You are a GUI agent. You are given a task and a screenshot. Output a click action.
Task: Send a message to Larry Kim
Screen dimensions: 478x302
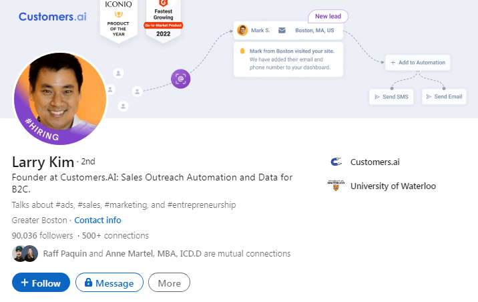[x=109, y=283]
